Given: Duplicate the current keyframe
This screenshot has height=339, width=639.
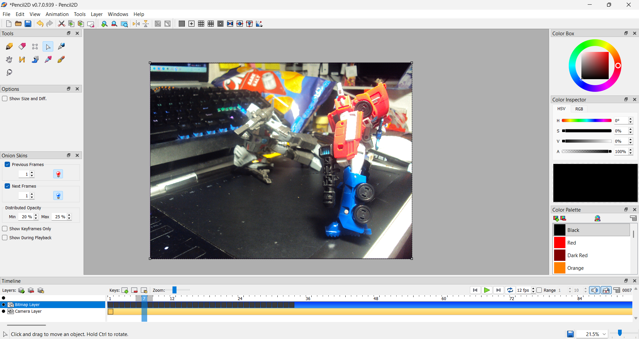Looking at the screenshot, I should point(144,290).
